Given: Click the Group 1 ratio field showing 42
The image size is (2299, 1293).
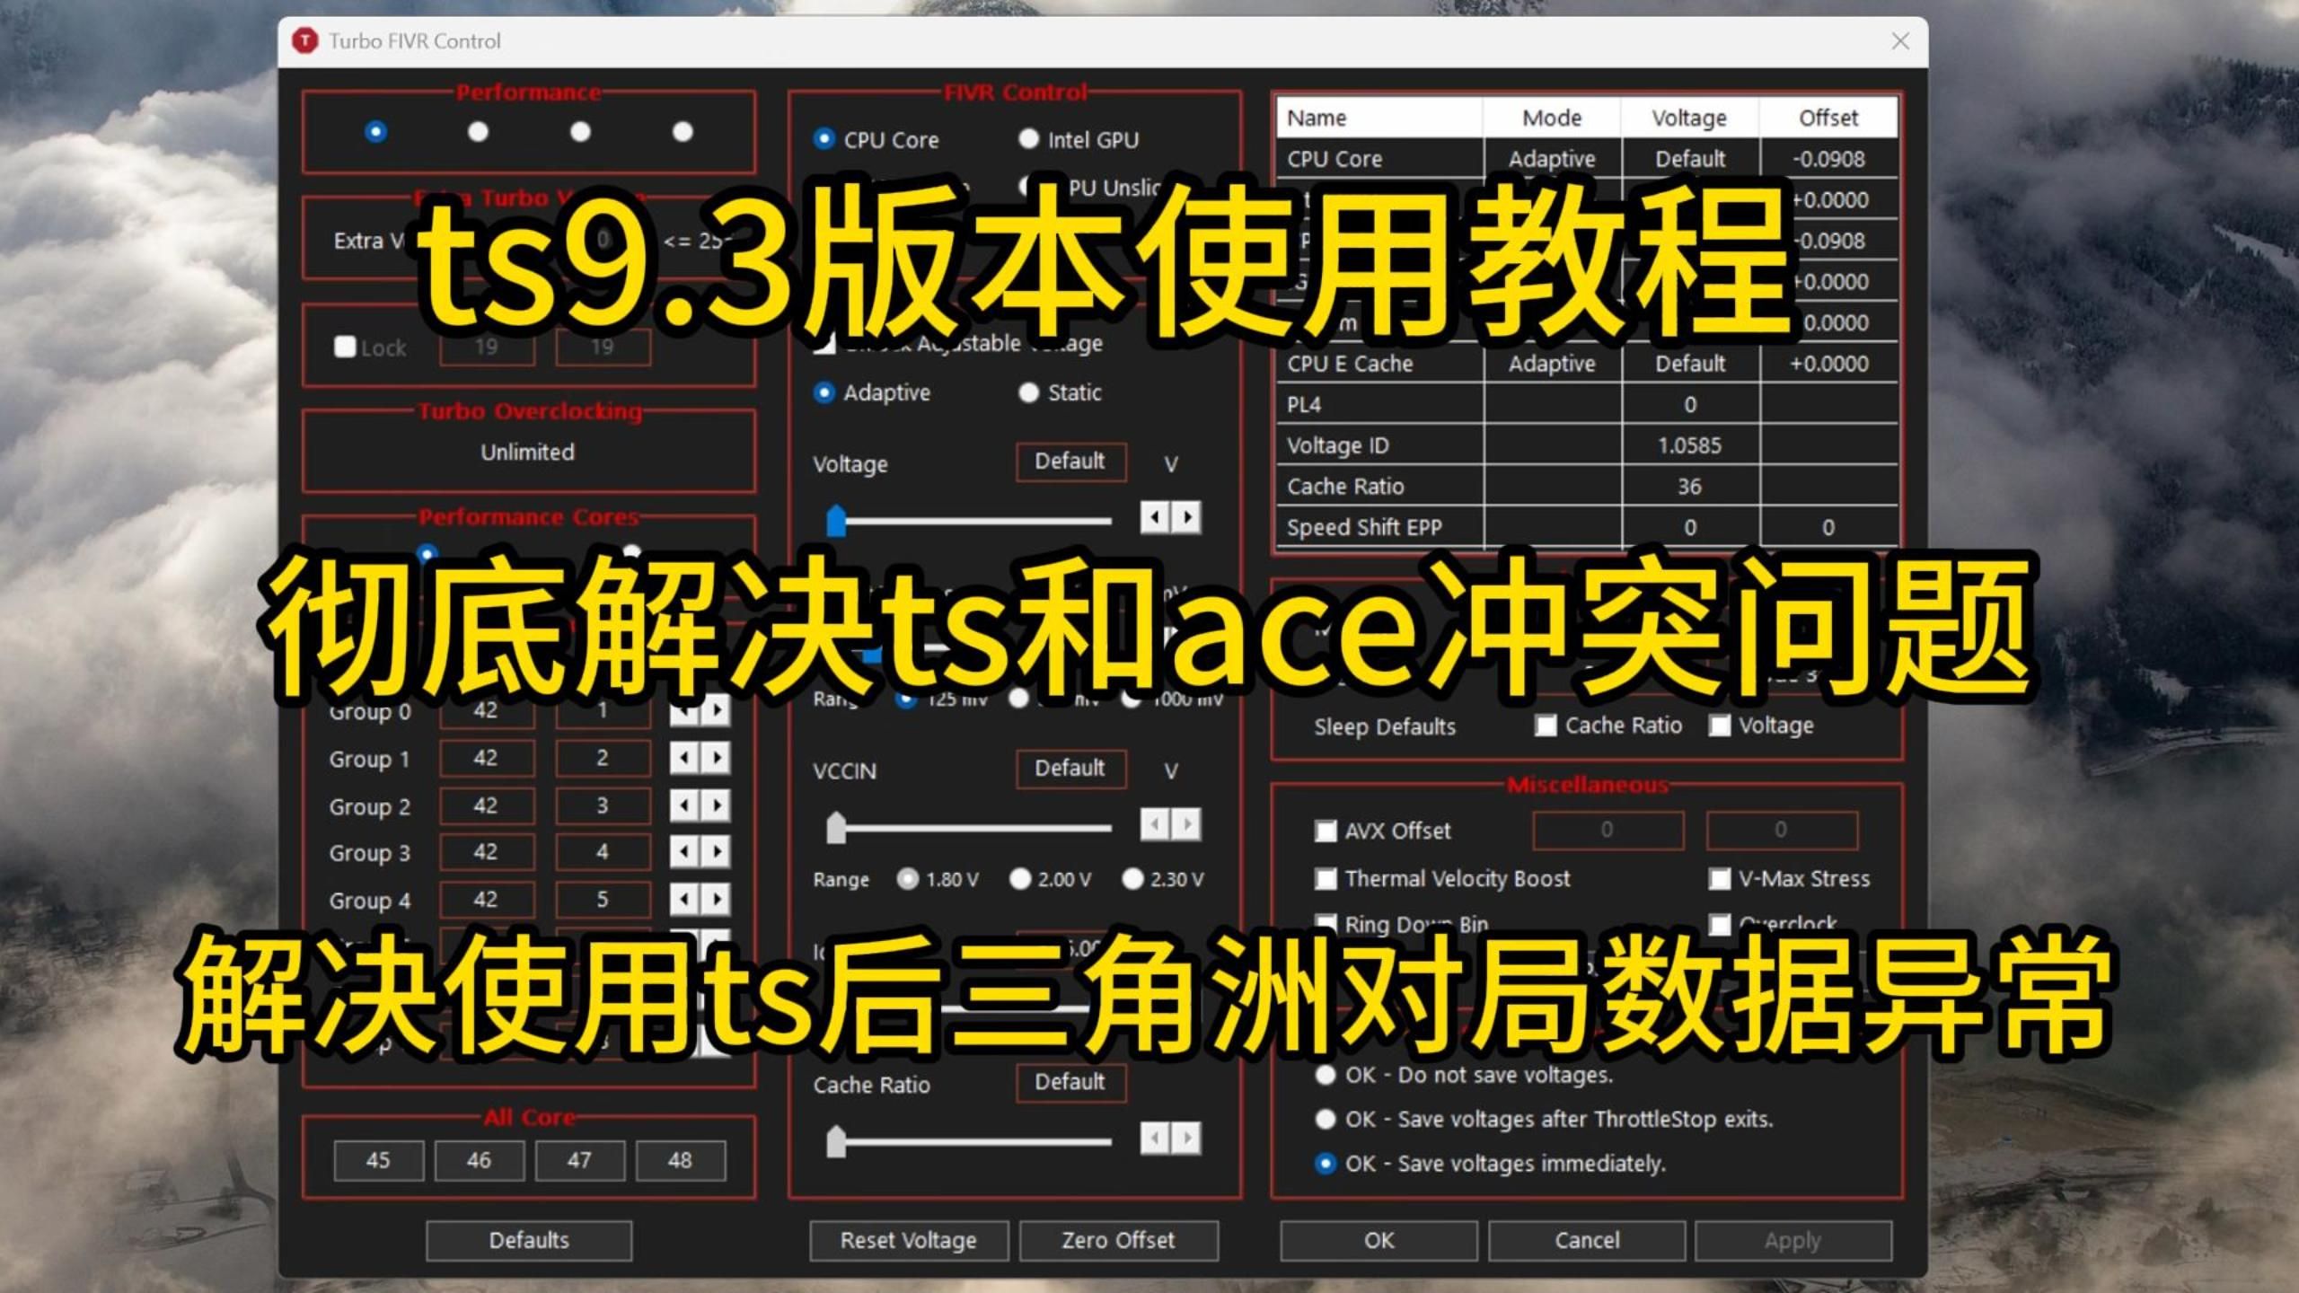Looking at the screenshot, I should tap(486, 759).
